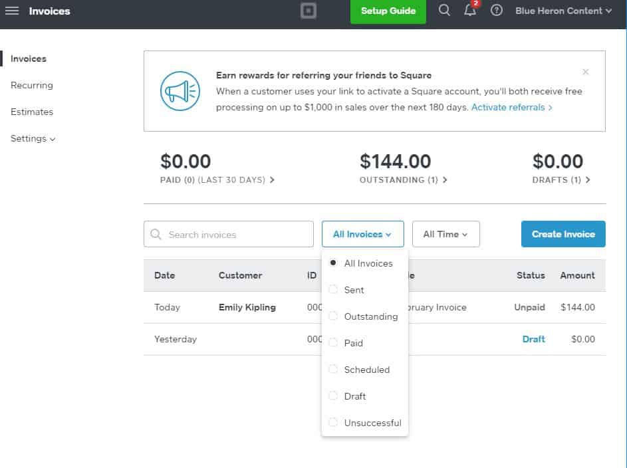The width and height of the screenshot is (627, 468).
Task: Click Create Invoice button
Action: click(x=563, y=234)
